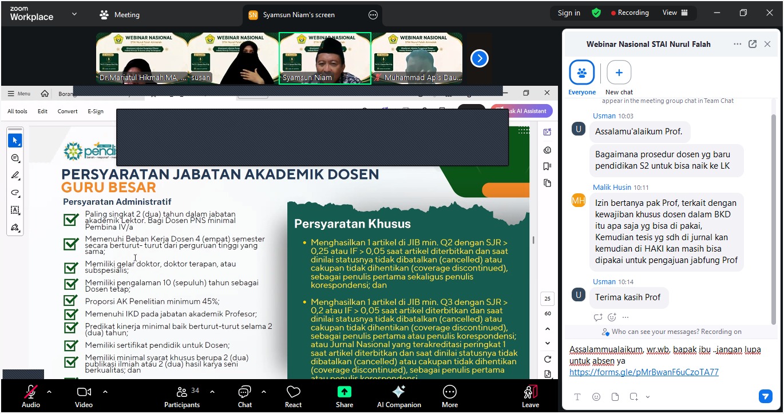Open the More options menu
This screenshot has width=784, height=414.
coord(450,396)
